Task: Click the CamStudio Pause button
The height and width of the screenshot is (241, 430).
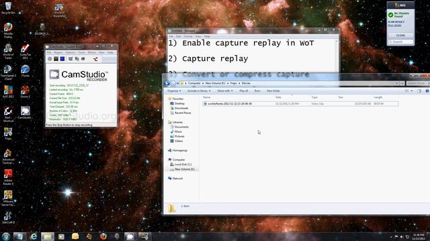Action: [56, 59]
